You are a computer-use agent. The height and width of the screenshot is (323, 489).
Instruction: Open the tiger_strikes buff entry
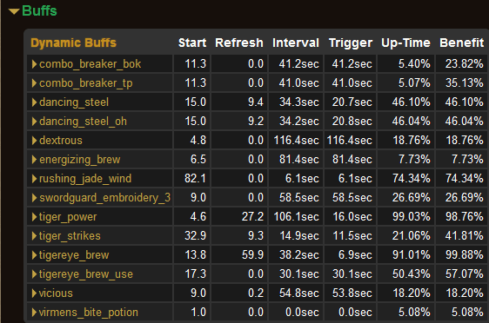70,236
